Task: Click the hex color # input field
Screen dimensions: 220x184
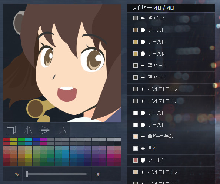Action: 107,174
